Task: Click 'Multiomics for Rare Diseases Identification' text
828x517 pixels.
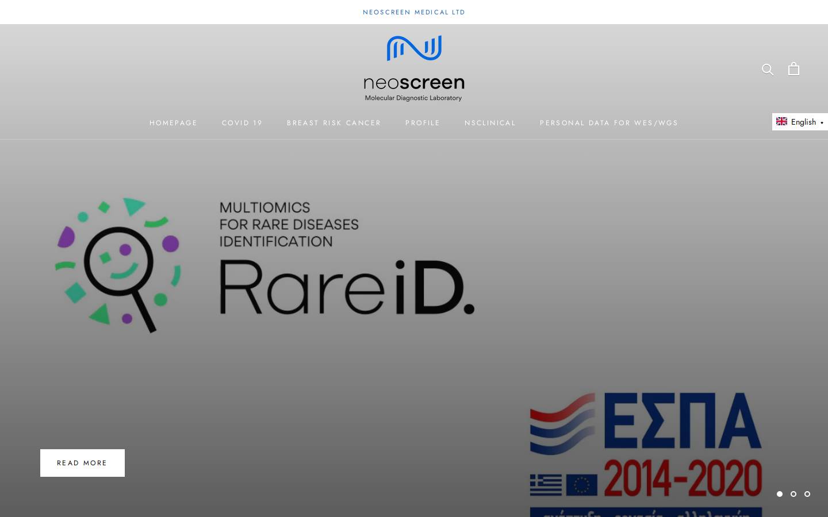Action: click(289, 224)
